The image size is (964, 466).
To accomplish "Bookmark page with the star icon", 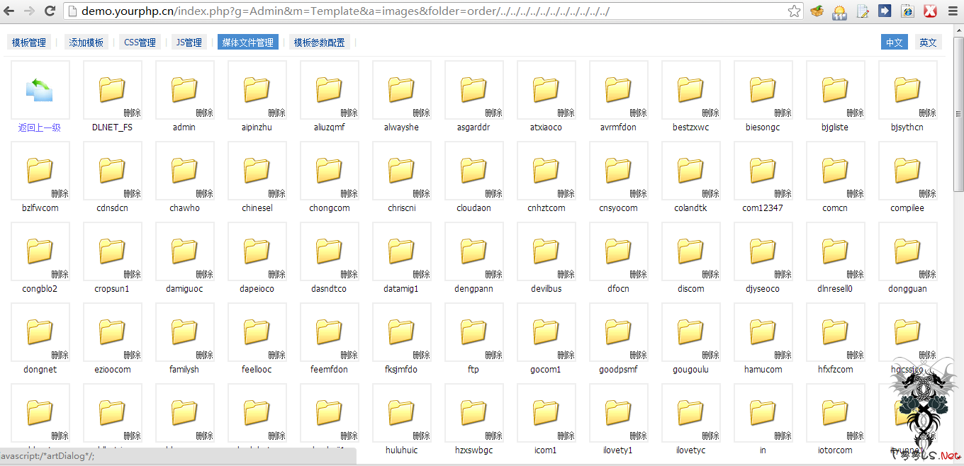I will coord(795,11).
